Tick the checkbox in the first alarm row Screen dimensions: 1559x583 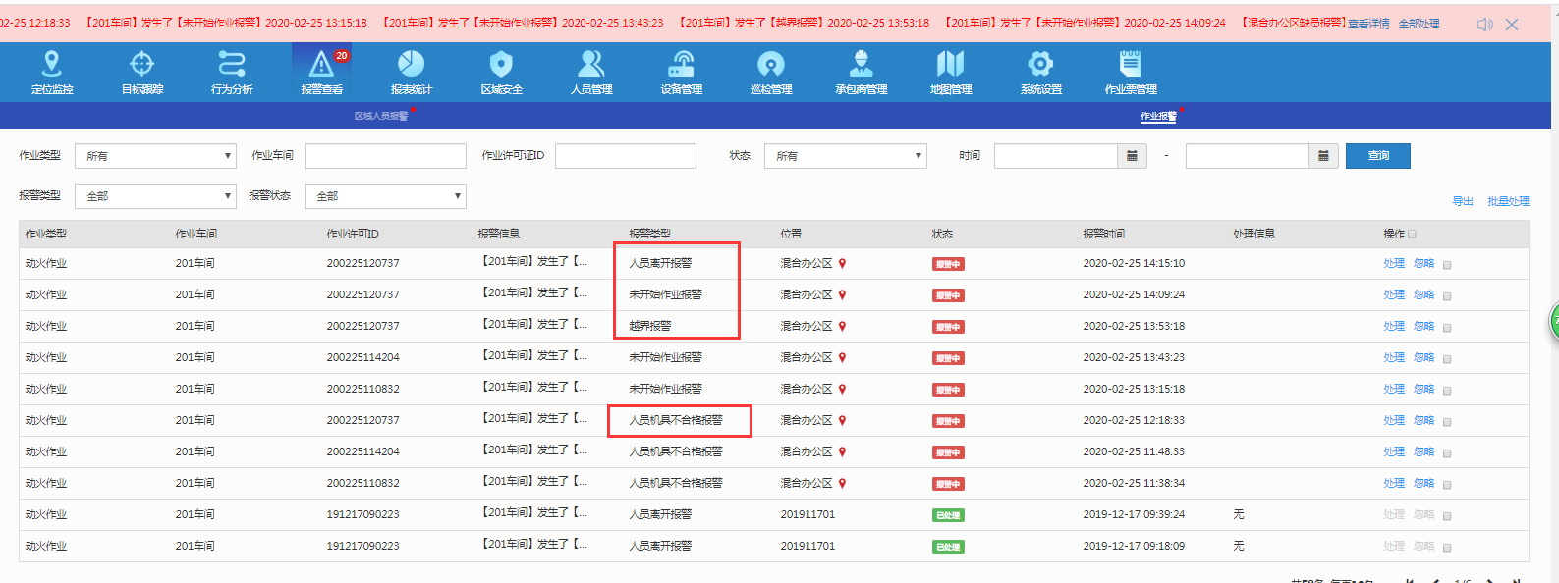pyautogui.click(x=1447, y=264)
